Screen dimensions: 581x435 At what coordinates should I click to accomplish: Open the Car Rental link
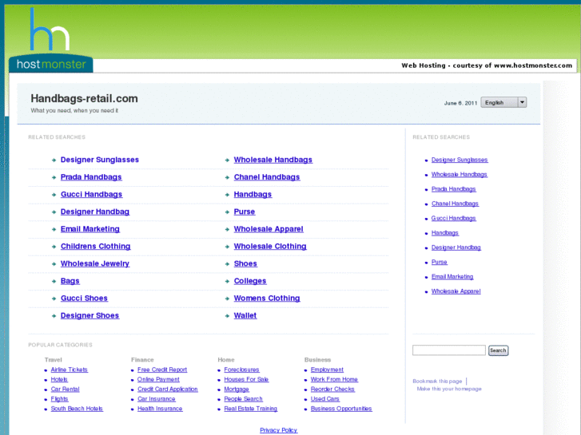tap(66, 390)
